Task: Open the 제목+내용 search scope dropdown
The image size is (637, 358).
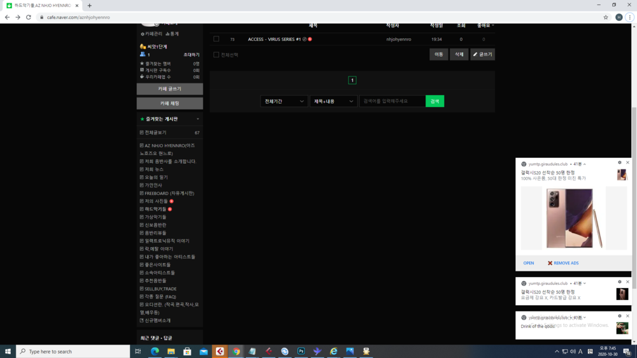Action: tap(333, 101)
